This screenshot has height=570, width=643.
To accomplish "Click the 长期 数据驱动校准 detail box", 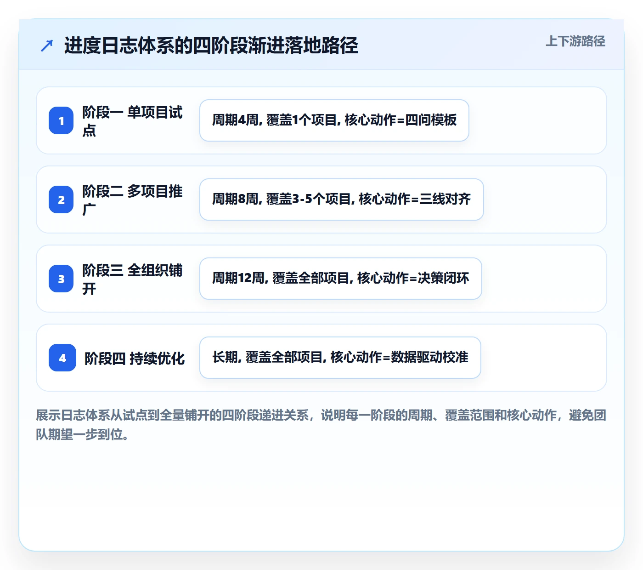I will (x=340, y=358).
